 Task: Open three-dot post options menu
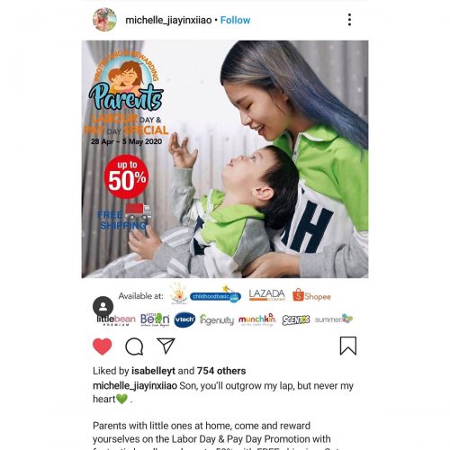click(x=349, y=20)
